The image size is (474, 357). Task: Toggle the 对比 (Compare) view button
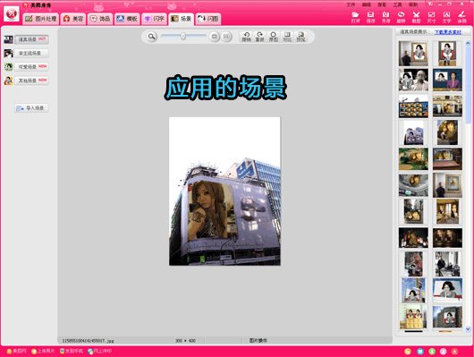(287, 37)
